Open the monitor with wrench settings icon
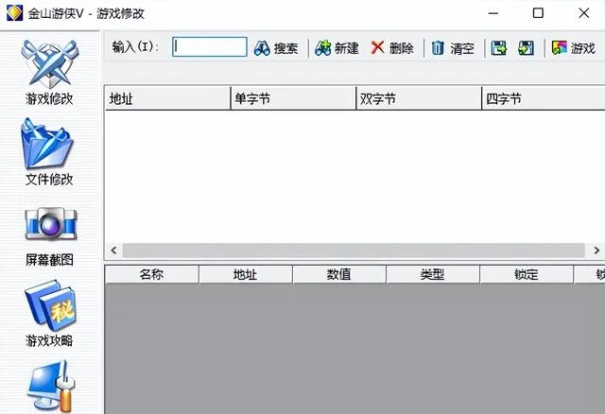Image resolution: width=605 pixels, height=414 pixels. 51,386
